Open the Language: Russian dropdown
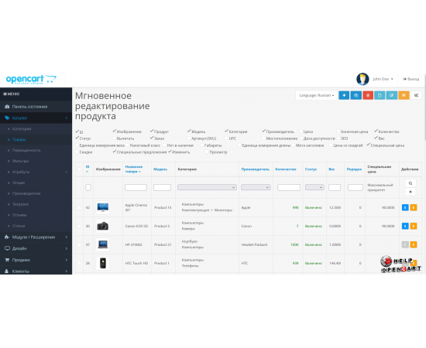This screenshot has height=348, width=426. tap(317, 95)
